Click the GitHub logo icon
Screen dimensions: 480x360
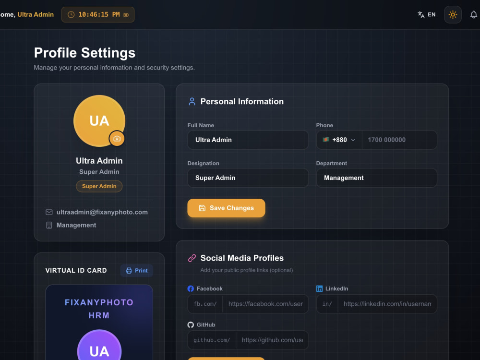(191, 325)
